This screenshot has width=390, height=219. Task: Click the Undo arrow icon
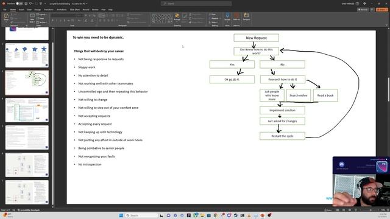coord(30,4)
